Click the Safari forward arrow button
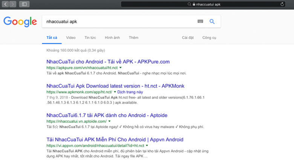Viewport: 294px width, 163px height. (x=14, y=4)
